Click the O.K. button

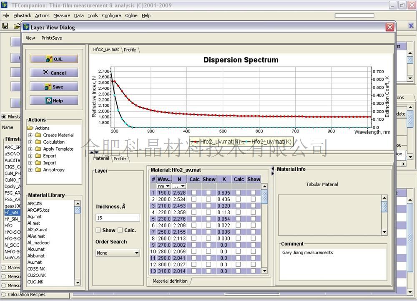click(54, 59)
